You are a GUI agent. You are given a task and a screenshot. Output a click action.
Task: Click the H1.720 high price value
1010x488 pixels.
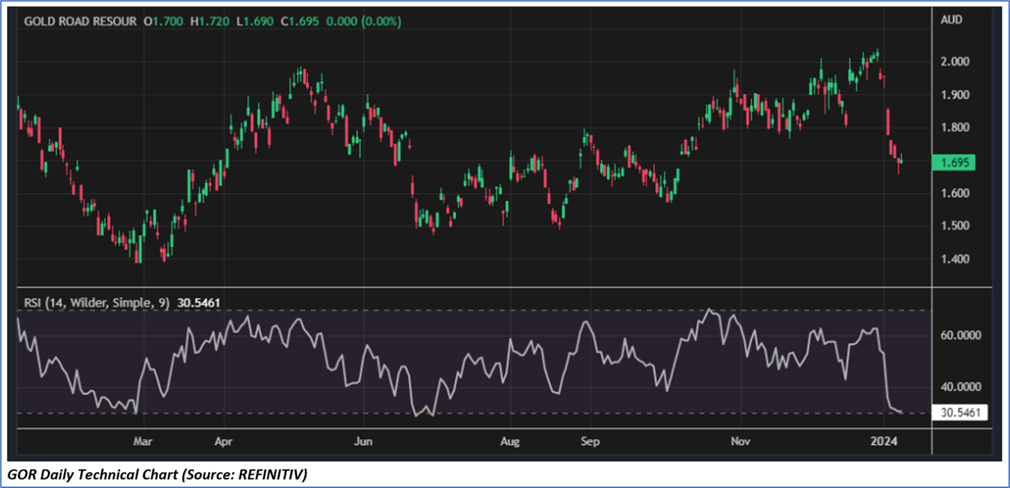click(207, 22)
